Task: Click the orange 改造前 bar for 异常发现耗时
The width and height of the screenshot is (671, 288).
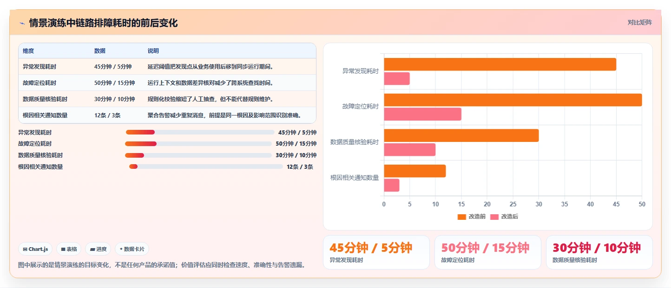Action: pyautogui.click(x=500, y=64)
